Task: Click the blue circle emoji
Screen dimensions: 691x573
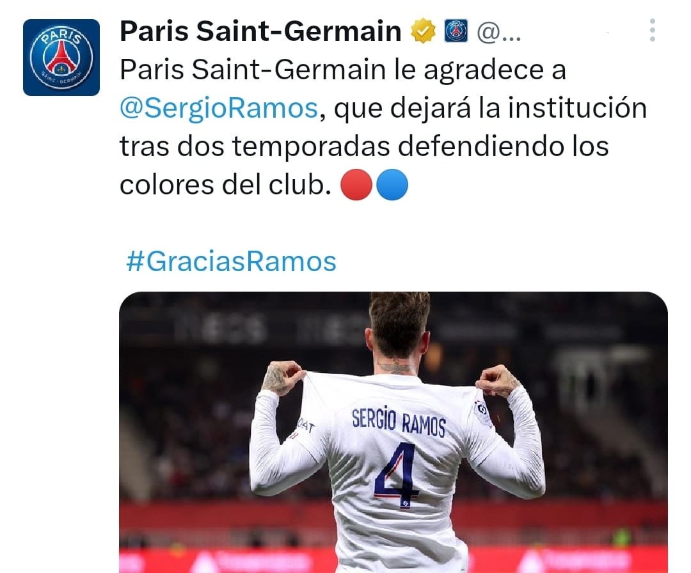Action: click(392, 185)
